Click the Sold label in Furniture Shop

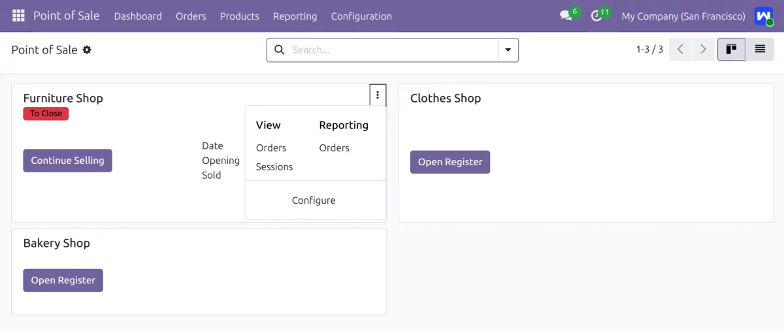click(x=212, y=175)
